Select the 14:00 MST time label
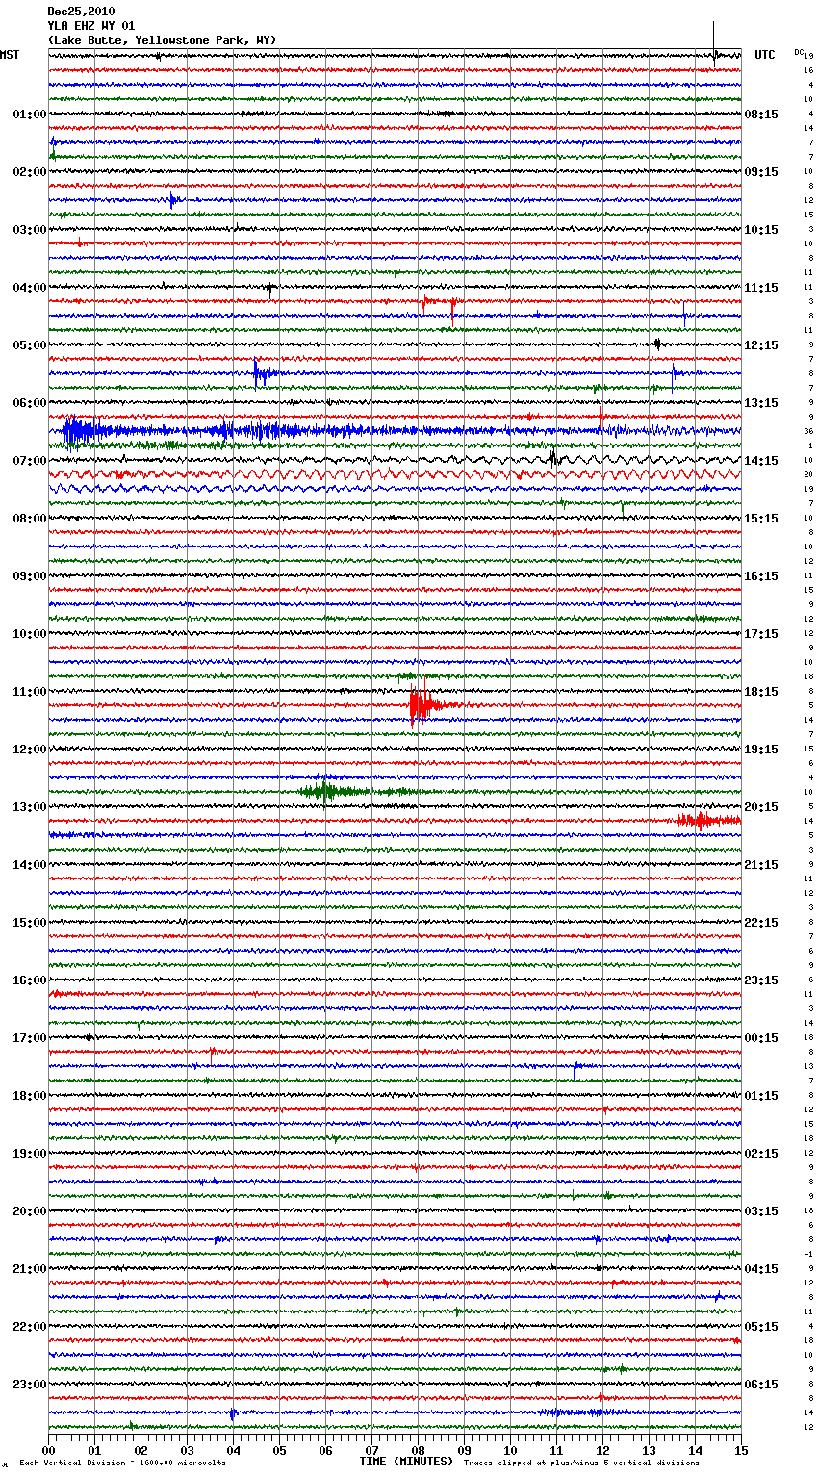Screen dimensions: 818x1476 point(30,865)
